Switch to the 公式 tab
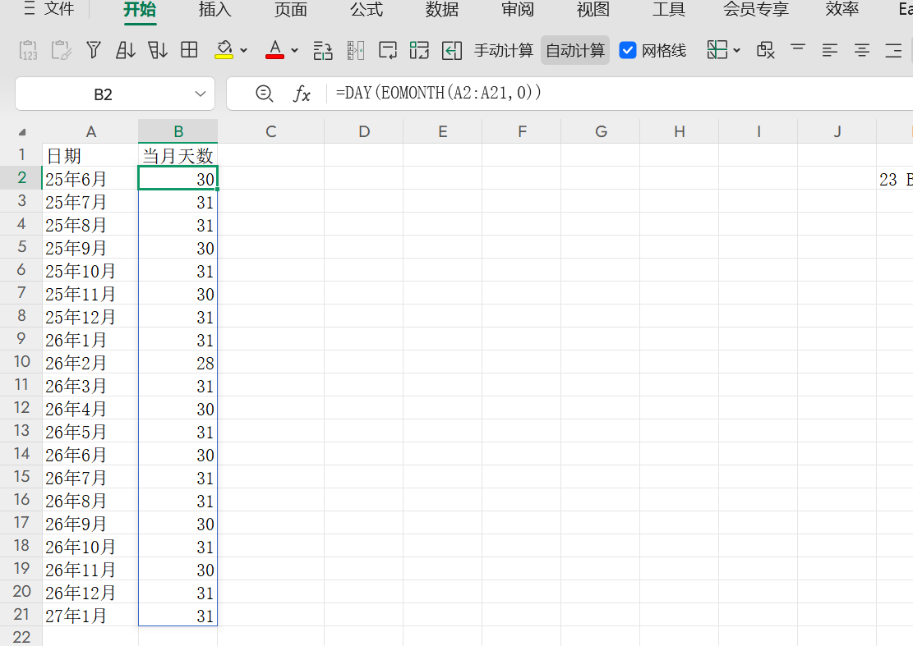Viewport: 913px width, 646px height. pos(367,9)
